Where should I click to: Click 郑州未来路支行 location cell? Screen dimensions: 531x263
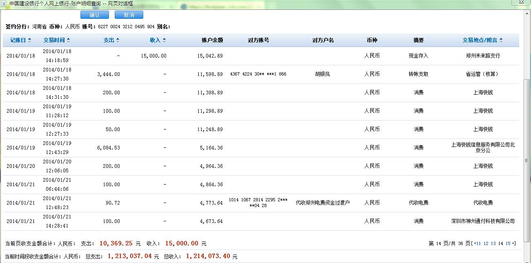point(483,56)
